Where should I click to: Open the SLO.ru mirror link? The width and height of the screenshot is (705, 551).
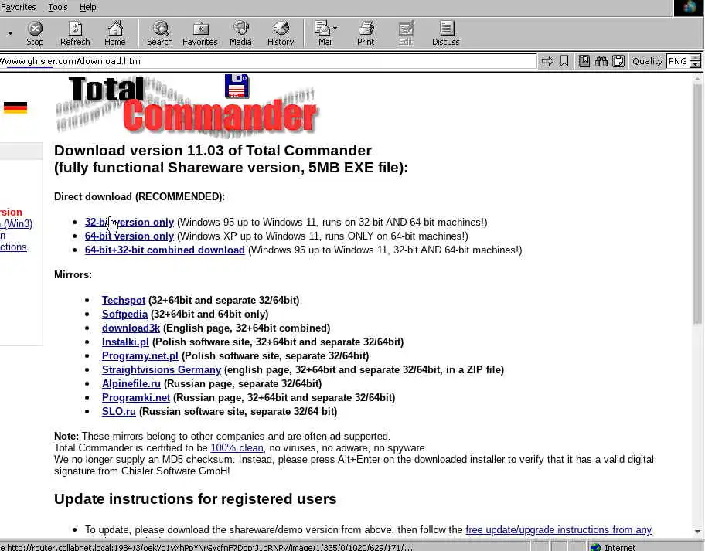pos(119,412)
